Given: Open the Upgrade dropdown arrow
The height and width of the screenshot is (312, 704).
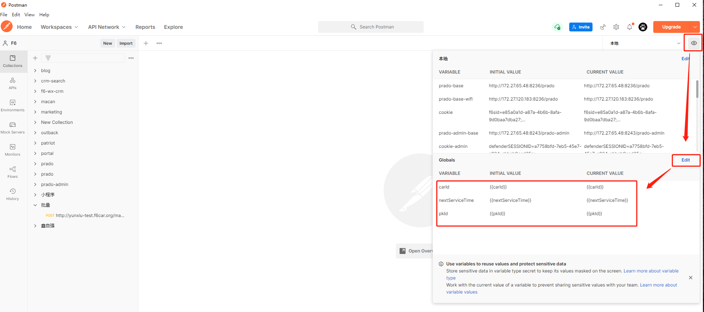Looking at the screenshot, I should (695, 27).
